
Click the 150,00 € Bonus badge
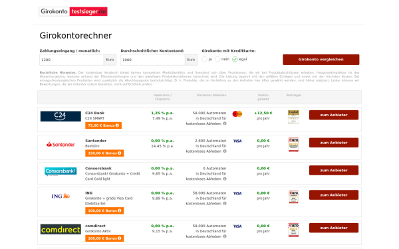point(104,153)
